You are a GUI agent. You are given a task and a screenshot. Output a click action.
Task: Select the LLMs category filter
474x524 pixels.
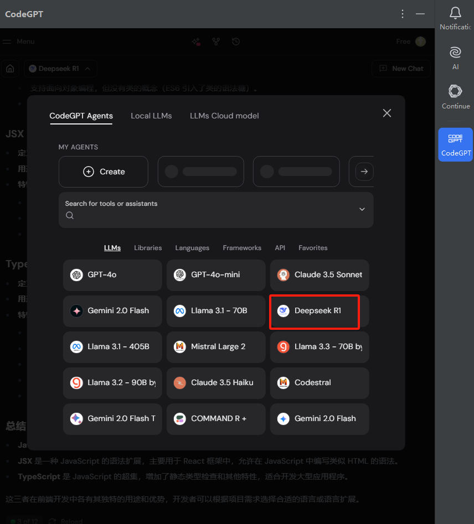point(112,248)
